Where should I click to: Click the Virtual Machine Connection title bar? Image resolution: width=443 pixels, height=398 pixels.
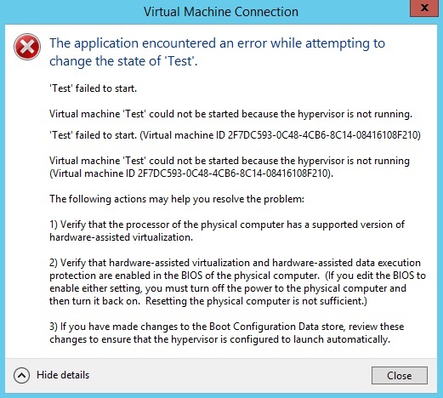(221, 12)
